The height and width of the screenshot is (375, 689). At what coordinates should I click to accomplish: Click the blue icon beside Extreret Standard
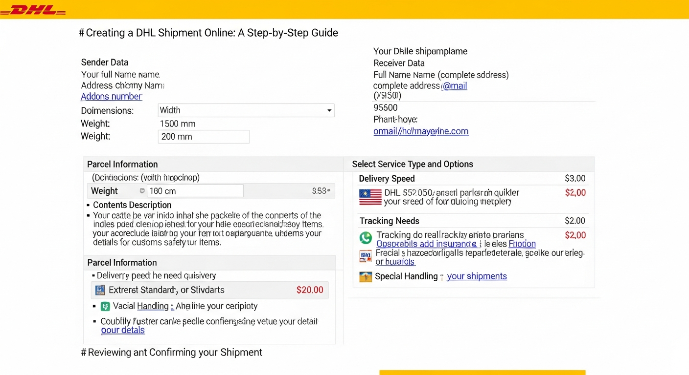coord(100,290)
